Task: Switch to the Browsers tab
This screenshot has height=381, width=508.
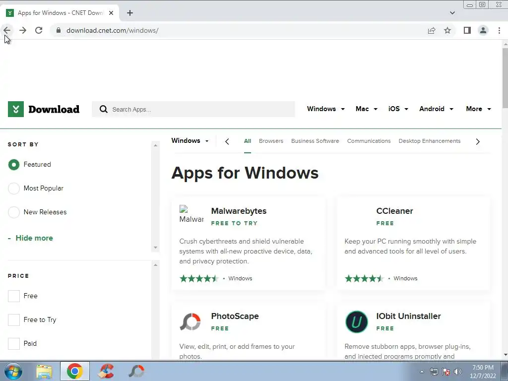Action: tap(271, 141)
